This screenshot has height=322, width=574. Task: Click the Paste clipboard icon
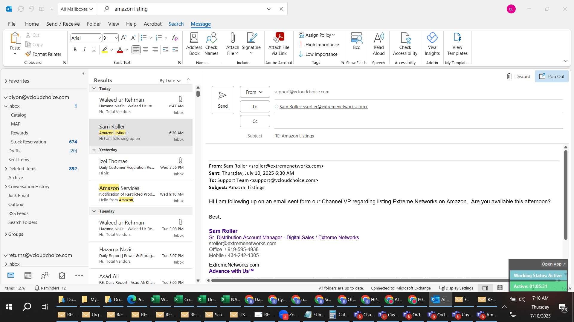[15, 39]
